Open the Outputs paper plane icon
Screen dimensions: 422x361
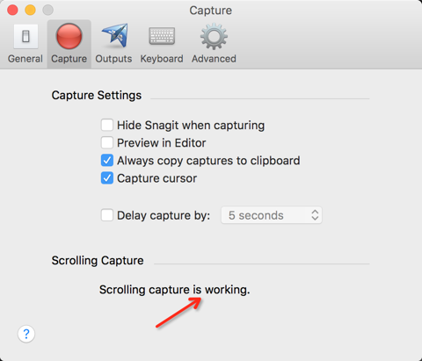(x=114, y=36)
